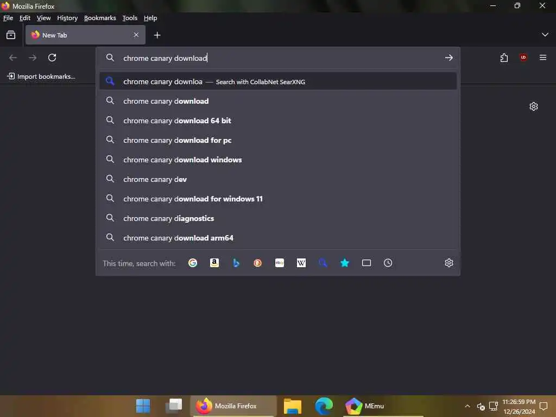Search with Bing one-off icon

pyautogui.click(x=236, y=263)
